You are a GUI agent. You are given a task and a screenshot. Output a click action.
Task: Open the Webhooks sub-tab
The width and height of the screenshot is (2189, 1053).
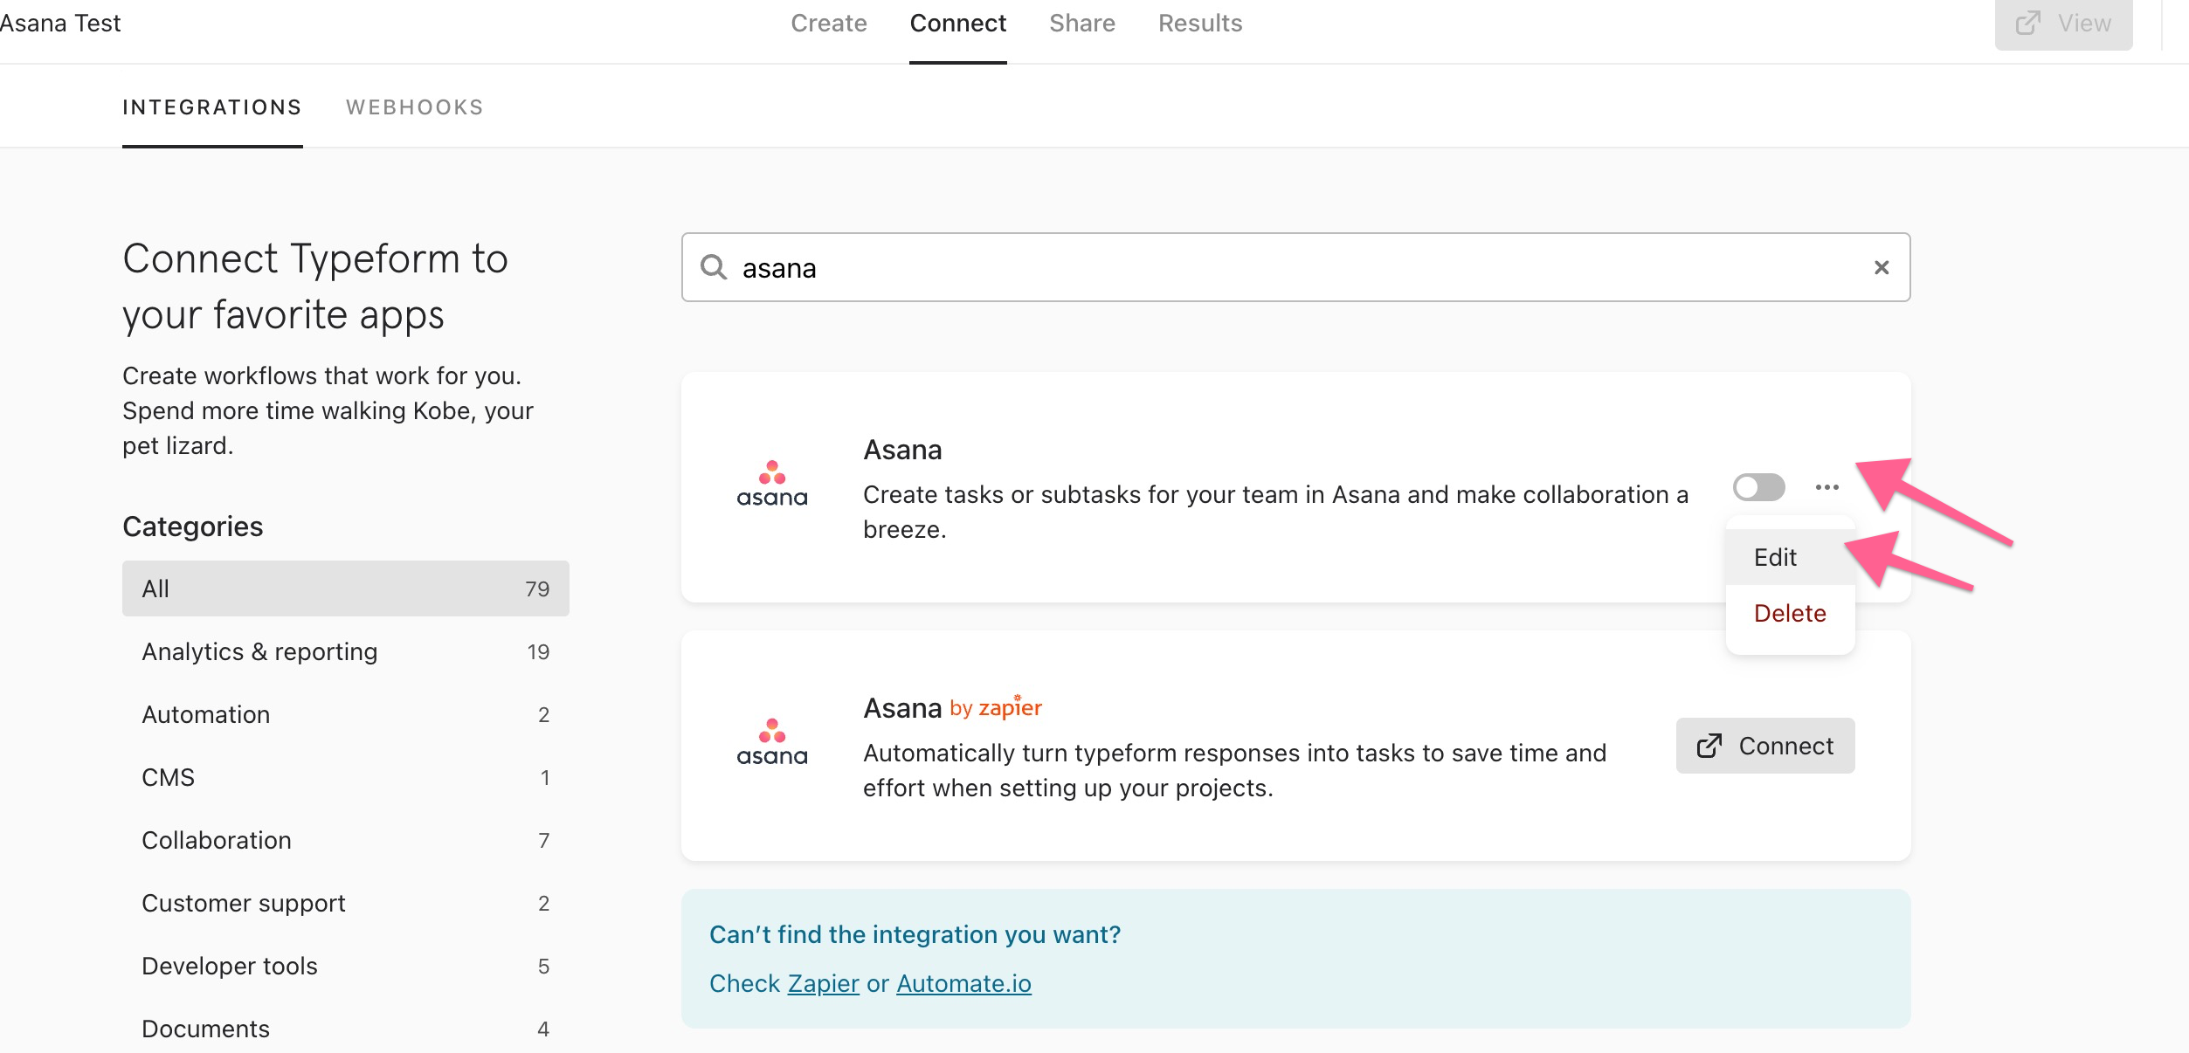[414, 107]
